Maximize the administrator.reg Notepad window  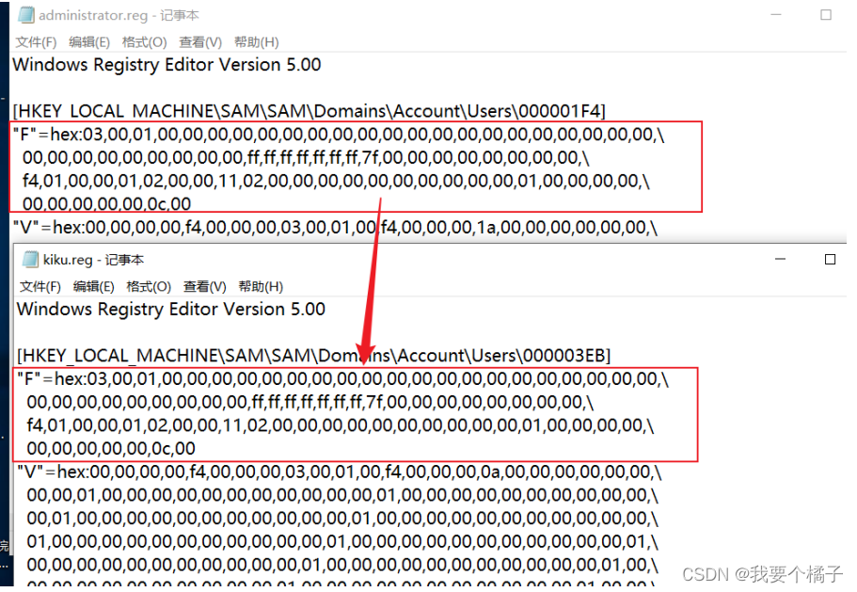point(826,15)
